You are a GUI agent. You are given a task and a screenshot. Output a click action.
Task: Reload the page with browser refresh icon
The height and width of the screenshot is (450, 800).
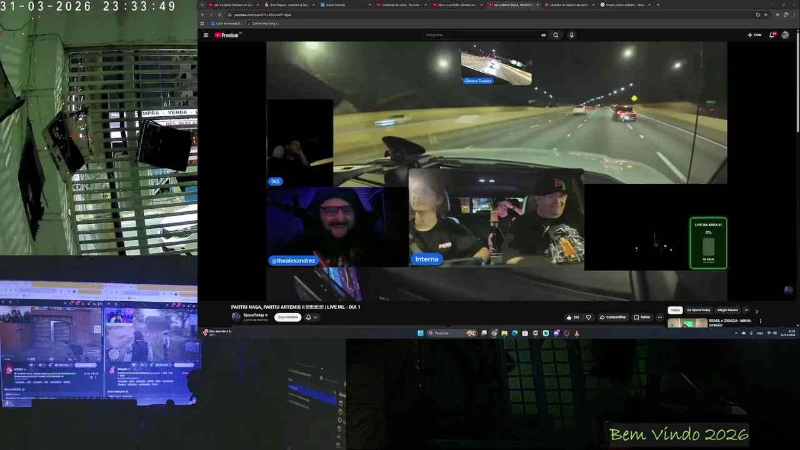pos(219,14)
